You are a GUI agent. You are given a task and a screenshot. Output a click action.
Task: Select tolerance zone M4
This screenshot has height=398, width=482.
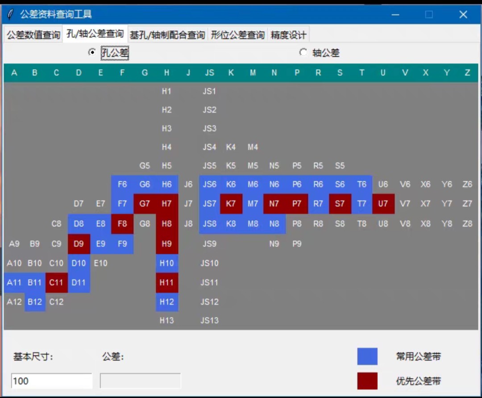[253, 147]
